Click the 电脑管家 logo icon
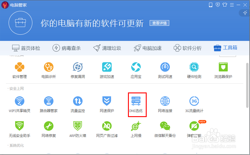Screen dimensions: 250x155 pyautogui.click(x=5, y=5)
